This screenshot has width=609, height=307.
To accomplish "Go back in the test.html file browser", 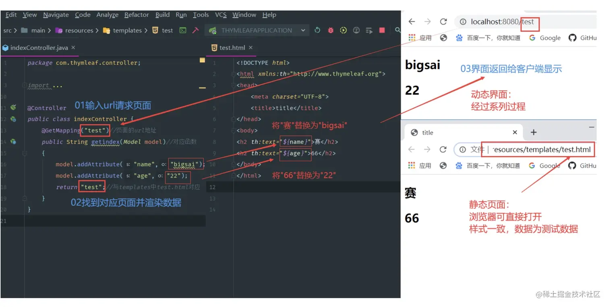I will [x=411, y=149].
